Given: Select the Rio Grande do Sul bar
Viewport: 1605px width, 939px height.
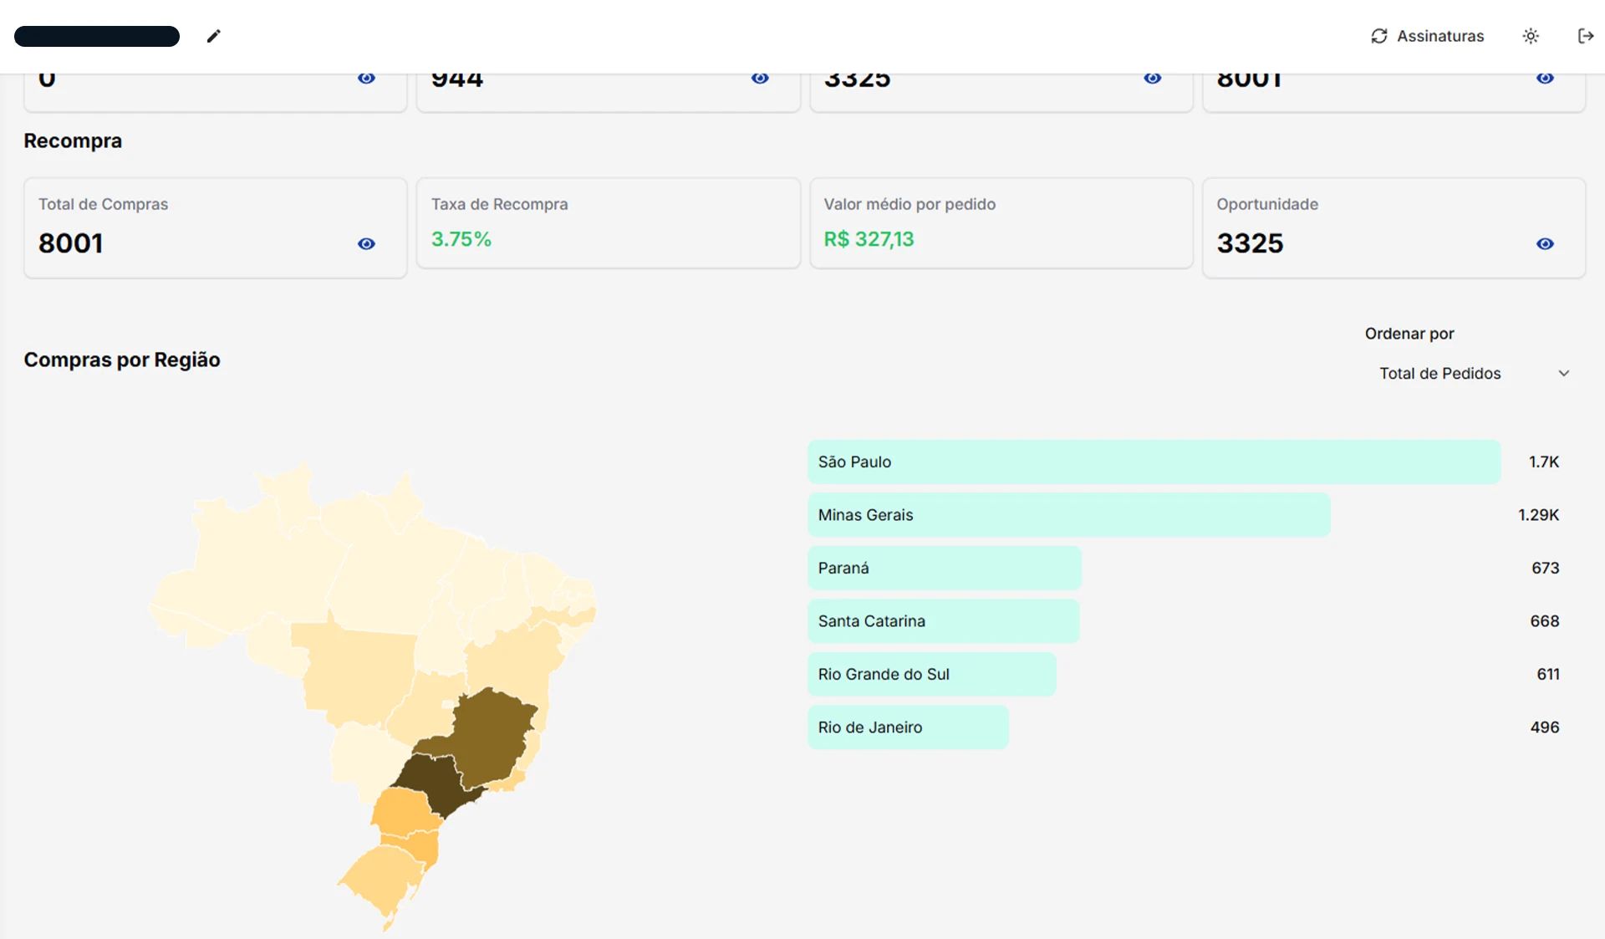Looking at the screenshot, I should (x=931, y=674).
